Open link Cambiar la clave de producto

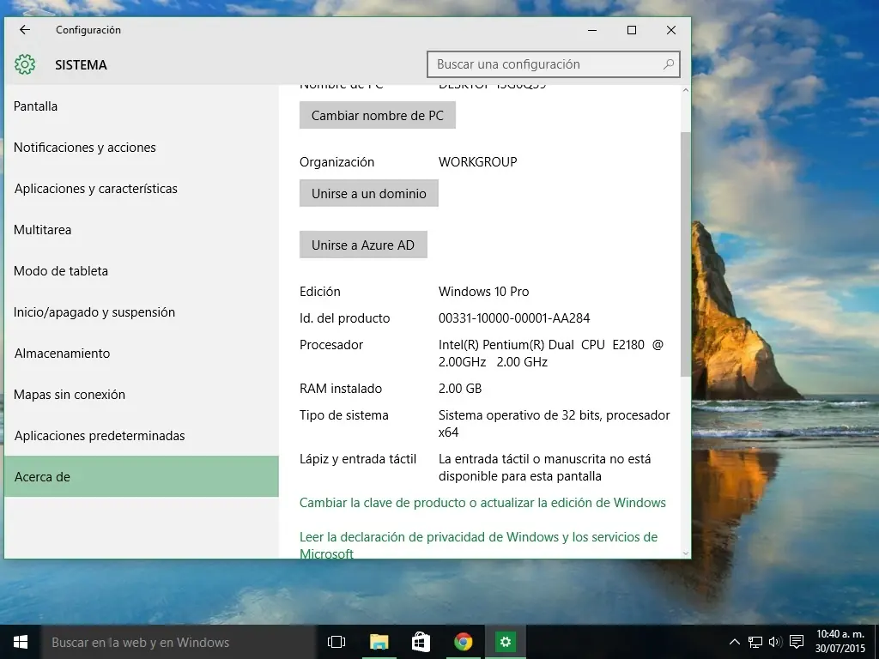[482, 503]
